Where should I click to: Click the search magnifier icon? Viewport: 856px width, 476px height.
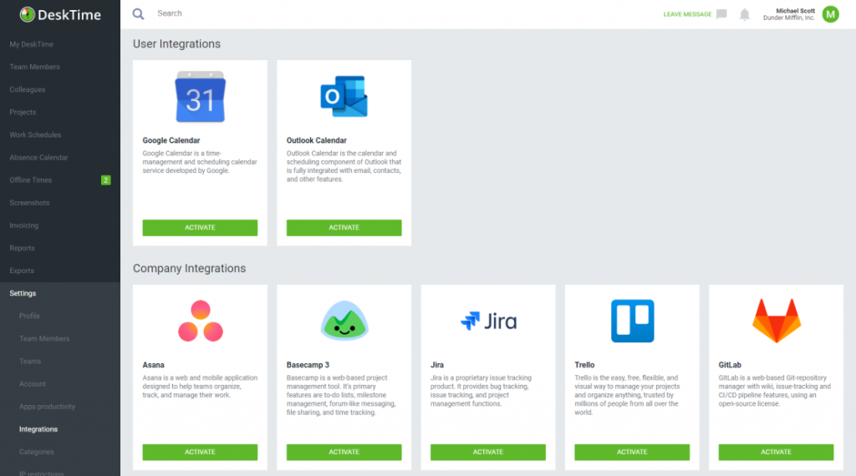tap(139, 13)
